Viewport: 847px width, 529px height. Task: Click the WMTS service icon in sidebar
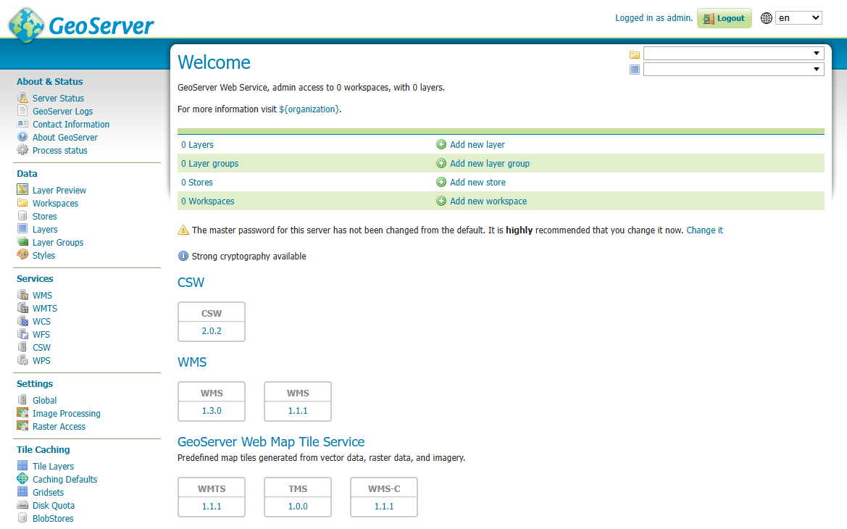(x=22, y=308)
